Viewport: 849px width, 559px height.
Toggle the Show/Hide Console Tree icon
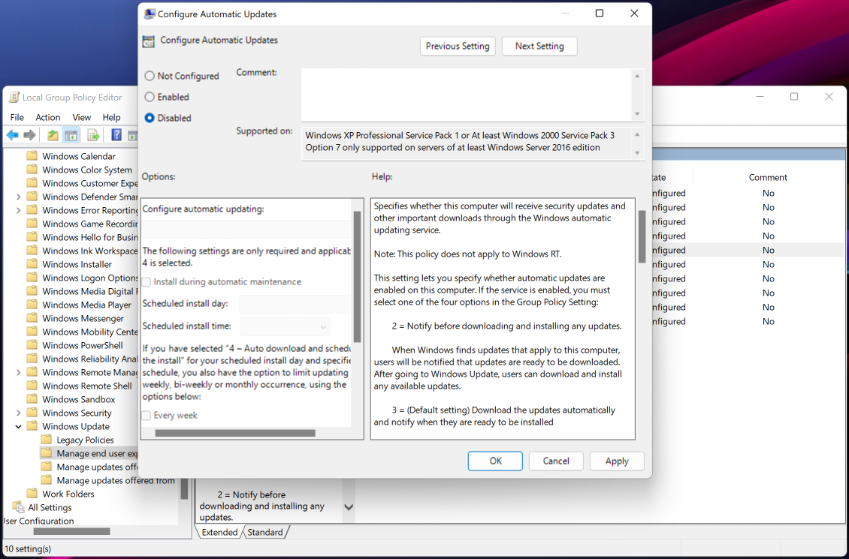pos(71,134)
